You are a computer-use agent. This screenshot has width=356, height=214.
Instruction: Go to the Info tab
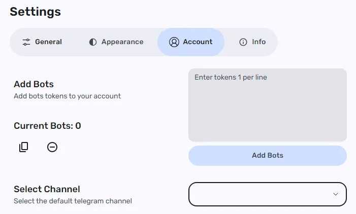pos(259,42)
